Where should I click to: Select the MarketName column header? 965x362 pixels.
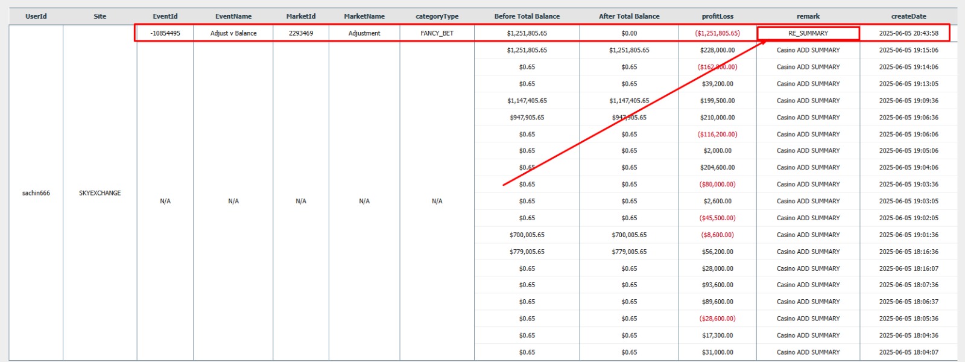click(x=364, y=16)
